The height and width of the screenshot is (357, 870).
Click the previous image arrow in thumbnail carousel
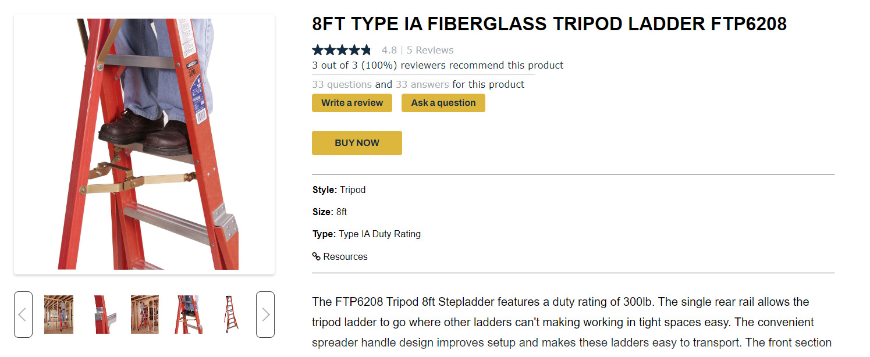pyautogui.click(x=23, y=315)
